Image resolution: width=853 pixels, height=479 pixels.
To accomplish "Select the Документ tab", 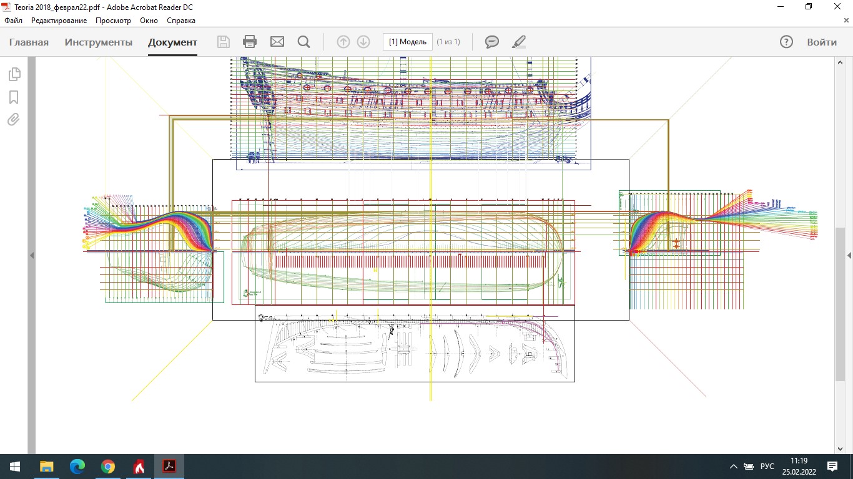I will point(172,42).
